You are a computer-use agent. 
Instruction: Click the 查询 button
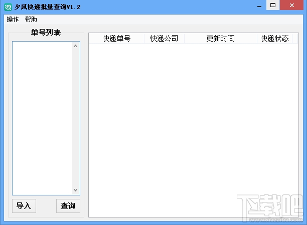coord(68,206)
